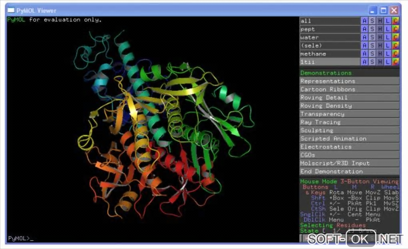Image resolution: width=408 pixels, height=249 pixels.
Task: Open the Action menu for pept
Action: tap(364, 29)
